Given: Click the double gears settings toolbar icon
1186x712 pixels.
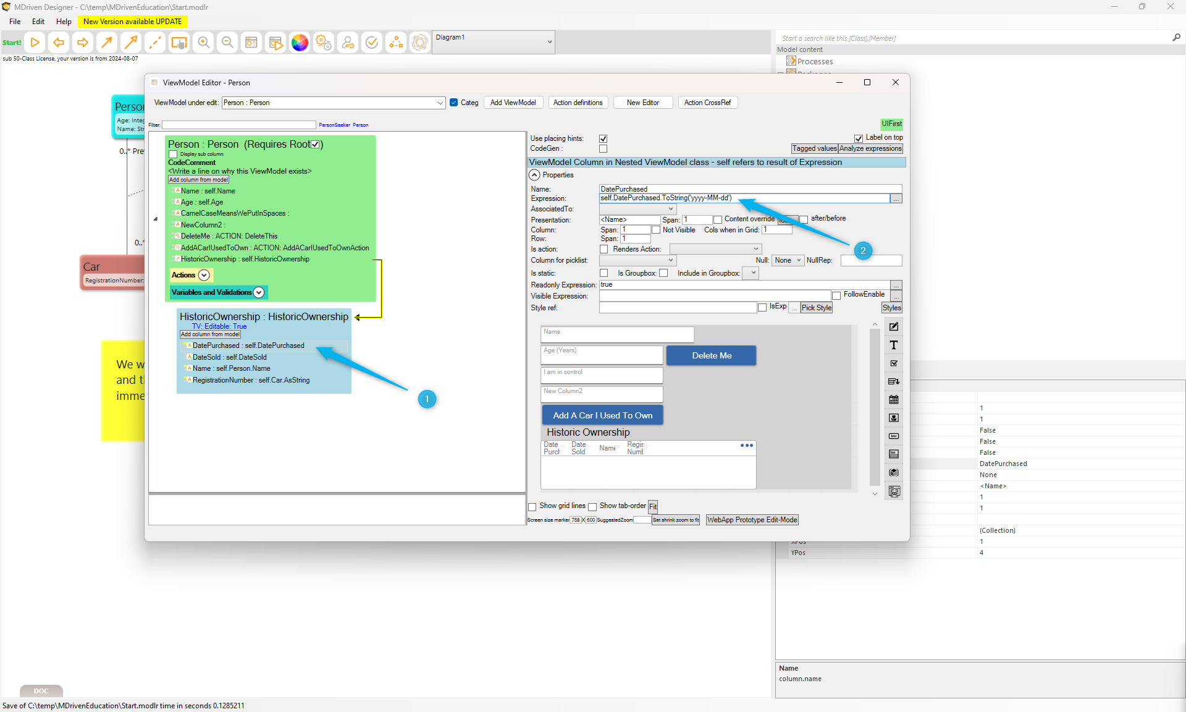Looking at the screenshot, I should click(x=324, y=43).
